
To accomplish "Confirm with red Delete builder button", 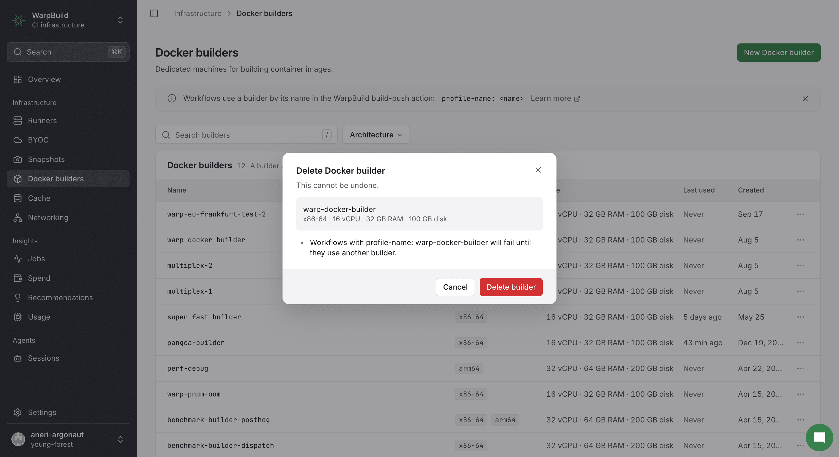I will point(511,287).
